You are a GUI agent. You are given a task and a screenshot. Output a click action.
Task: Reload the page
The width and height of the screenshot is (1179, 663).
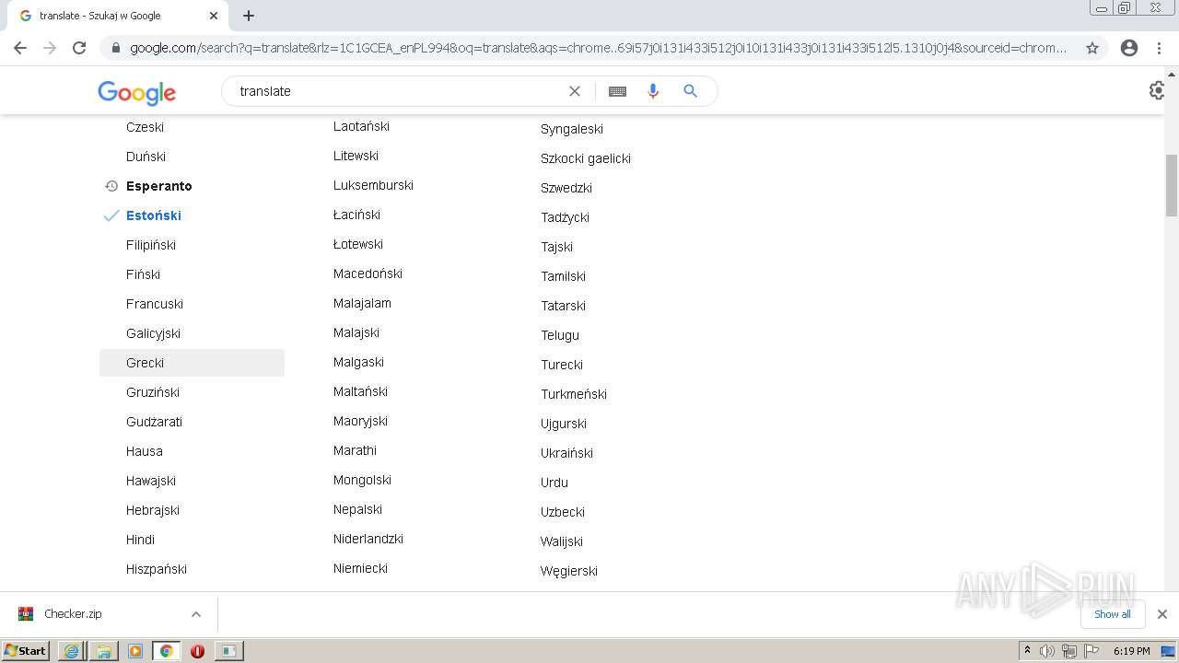coord(79,48)
